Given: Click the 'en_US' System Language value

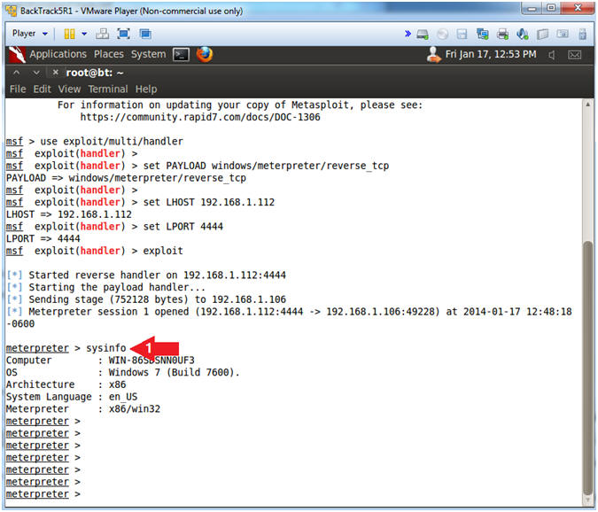Looking at the screenshot, I should click(x=123, y=397).
